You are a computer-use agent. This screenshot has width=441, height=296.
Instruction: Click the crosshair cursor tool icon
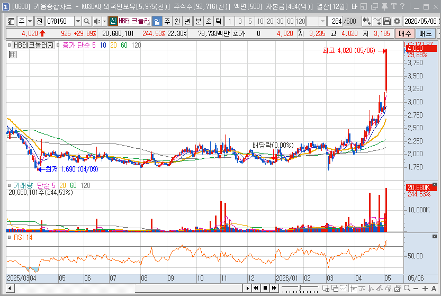click(353, 288)
